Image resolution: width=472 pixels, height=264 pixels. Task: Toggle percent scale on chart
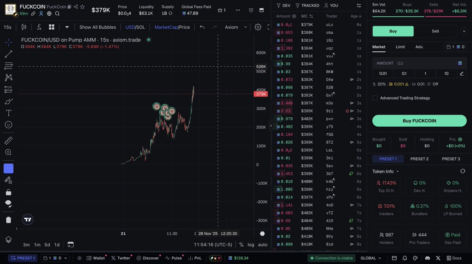(x=242, y=244)
